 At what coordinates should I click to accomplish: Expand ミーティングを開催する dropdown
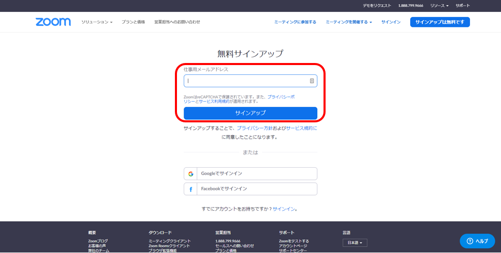click(349, 22)
